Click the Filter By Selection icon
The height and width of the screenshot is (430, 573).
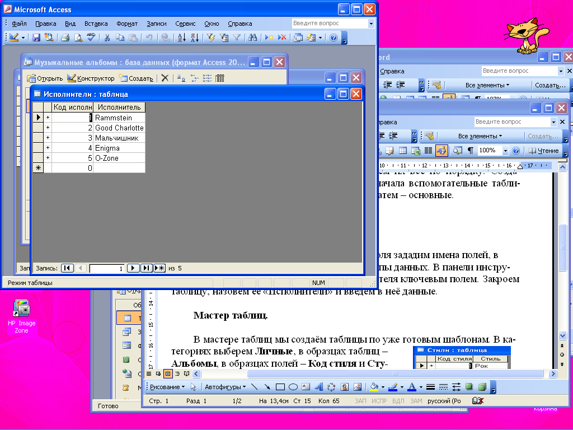(x=211, y=38)
